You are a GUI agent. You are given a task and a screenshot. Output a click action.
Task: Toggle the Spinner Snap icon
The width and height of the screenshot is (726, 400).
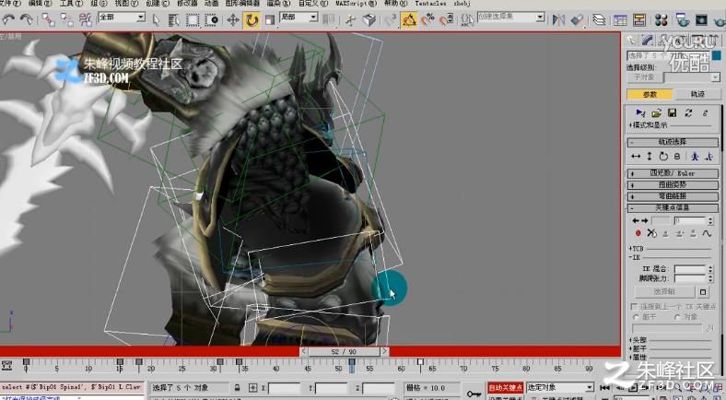pyautogui.click(x=446, y=20)
